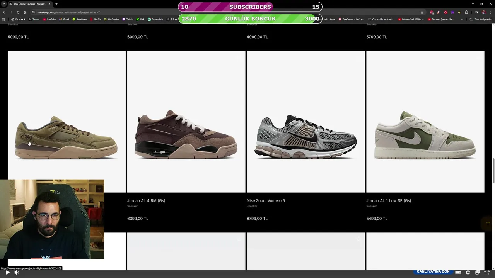This screenshot has height=278, width=495.
Task: Bookmark this page with the star icon
Action: [422, 12]
